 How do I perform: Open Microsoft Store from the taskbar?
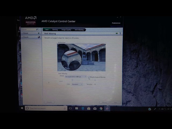[x=89, y=109]
